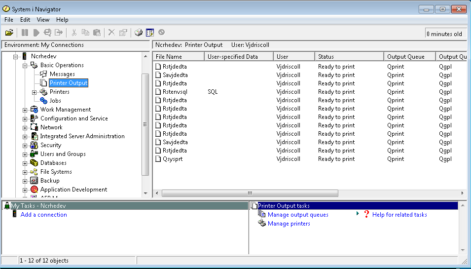Click the Add a connection link
The width and height of the screenshot is (471, 269).
tap(43, 215)
